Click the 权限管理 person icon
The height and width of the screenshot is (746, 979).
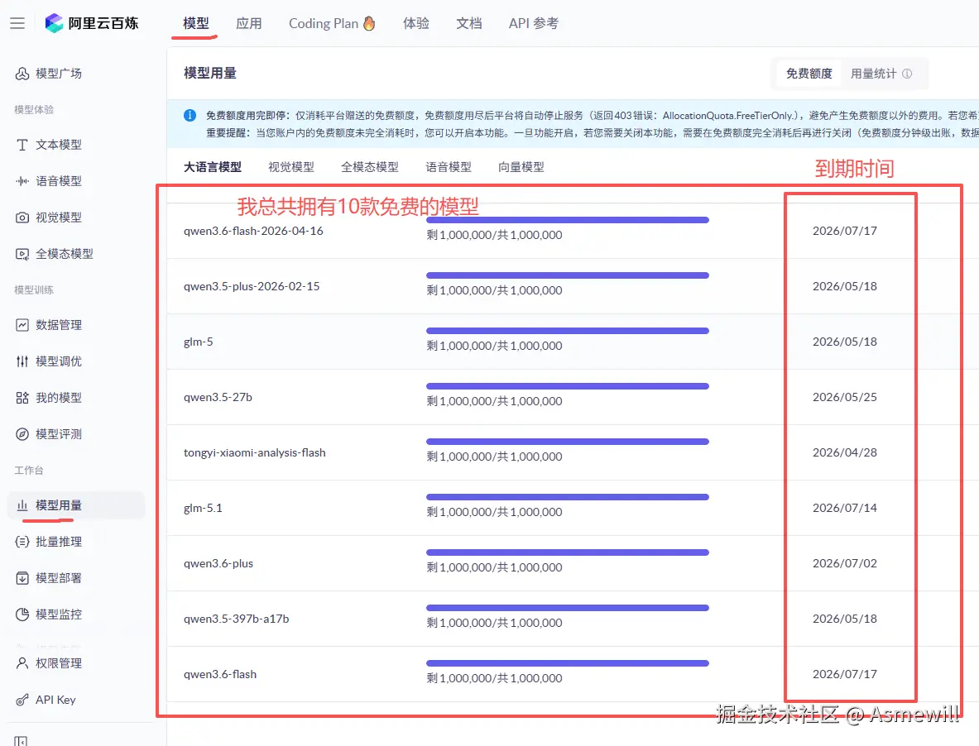(22, 663)
